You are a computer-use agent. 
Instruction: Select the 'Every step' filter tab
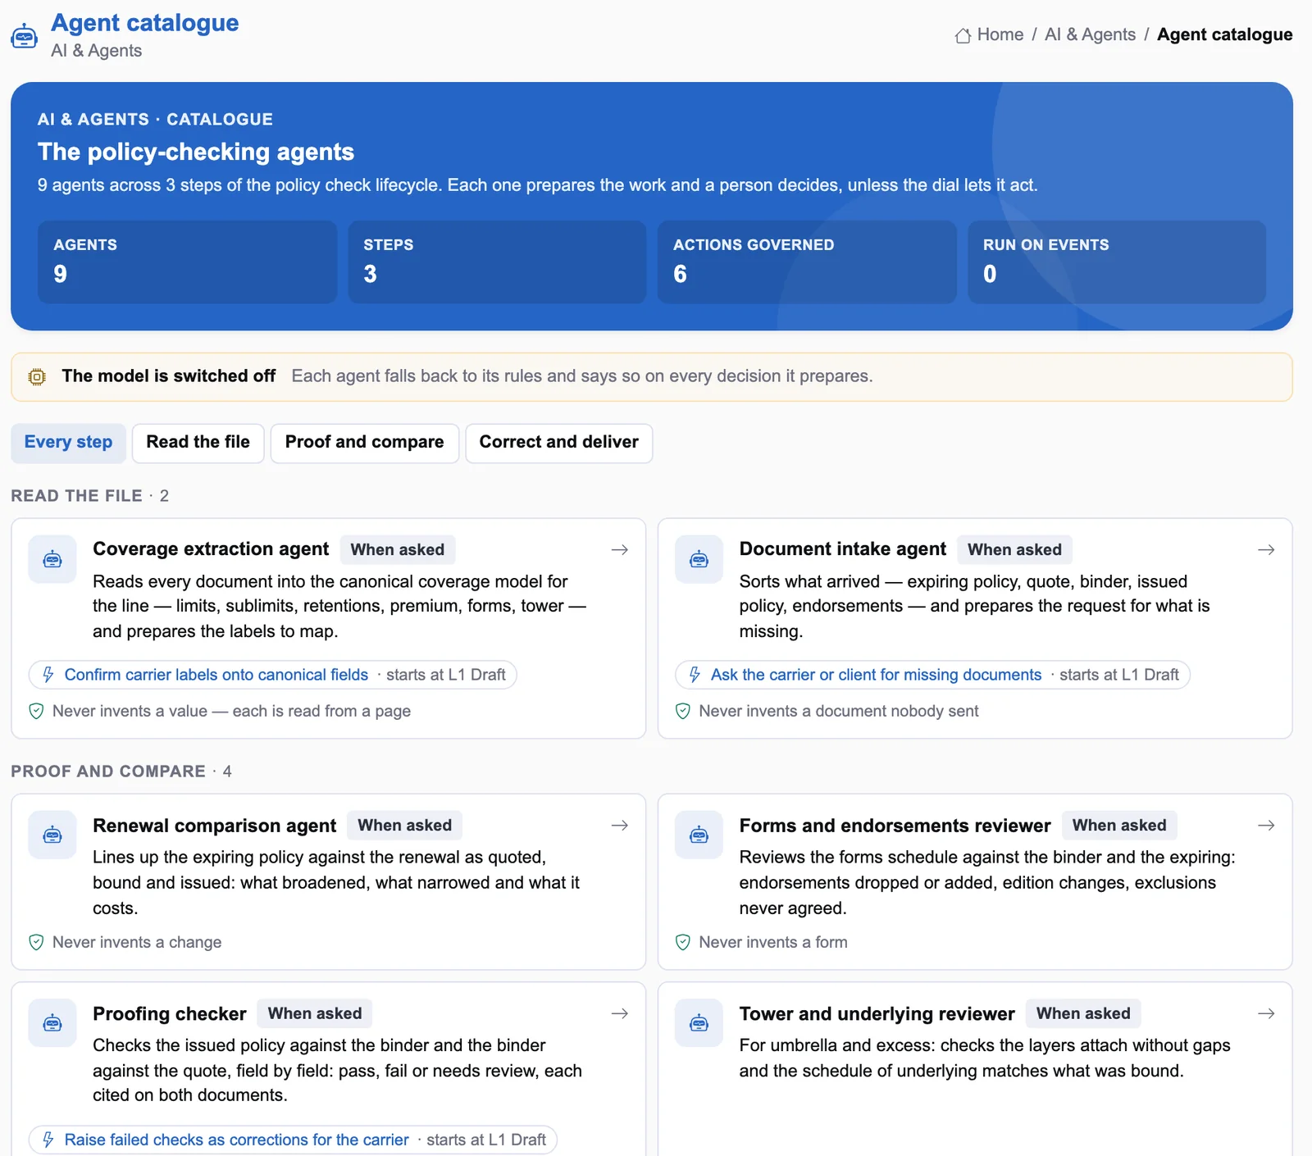point(68,443)
